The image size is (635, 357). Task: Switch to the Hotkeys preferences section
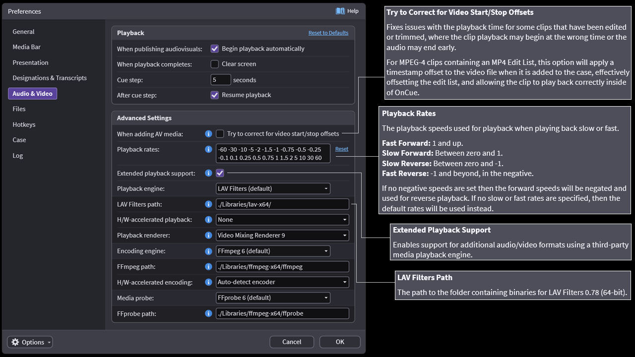24,124
